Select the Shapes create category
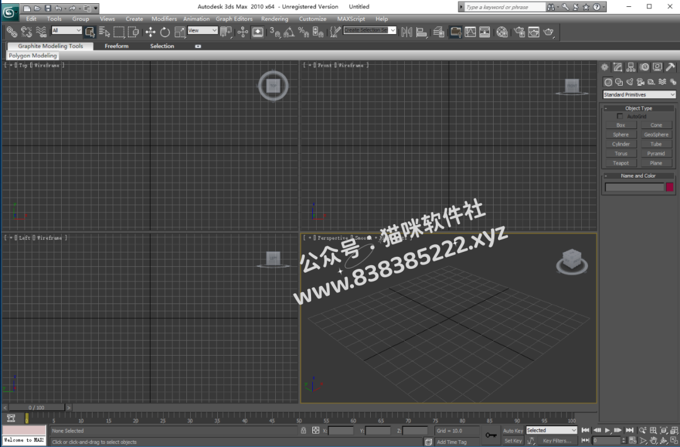 coord(619,81)
